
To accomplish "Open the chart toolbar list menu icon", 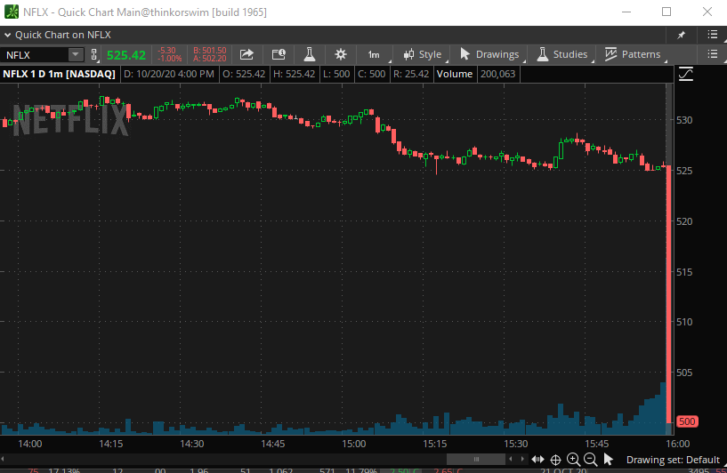I will [713, 54].
